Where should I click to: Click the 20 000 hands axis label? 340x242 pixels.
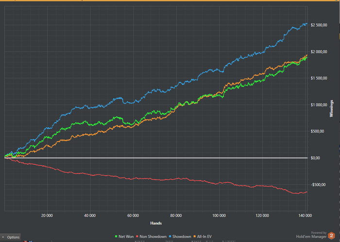47,216
